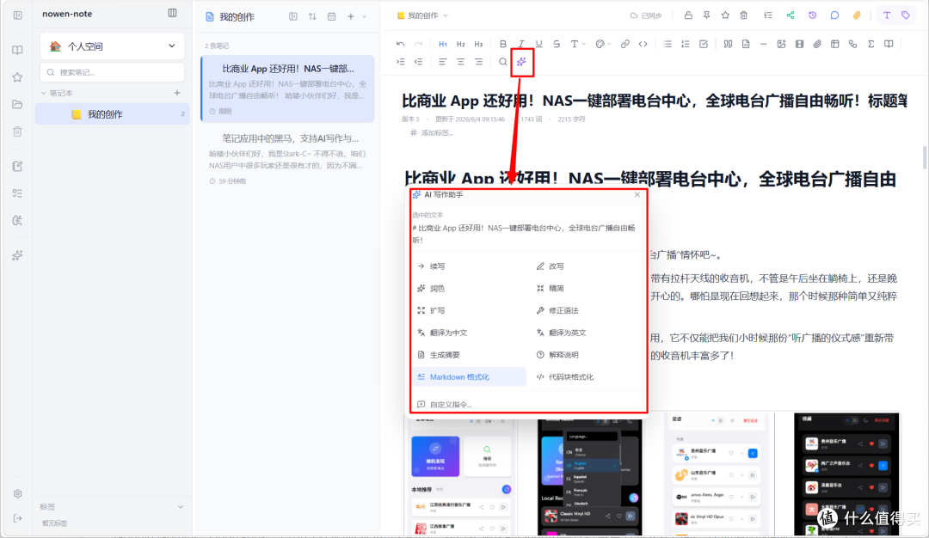Attach a file with toolbar paperclip
This screenshot has width=929, height=538.
point(817,44)
